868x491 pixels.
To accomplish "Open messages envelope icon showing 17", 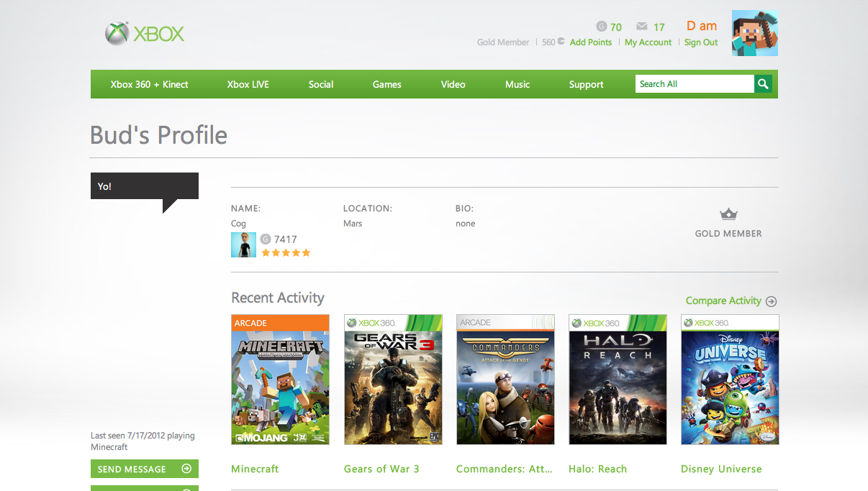I will [642, 27].
